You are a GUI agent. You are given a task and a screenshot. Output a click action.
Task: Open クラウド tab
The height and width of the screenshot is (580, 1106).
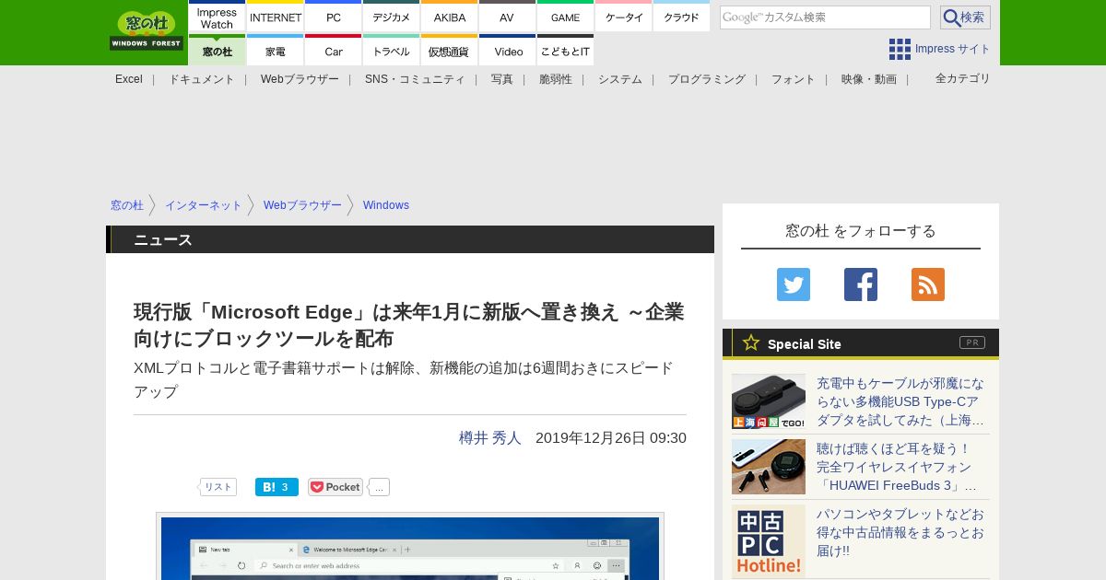[682, 17]
